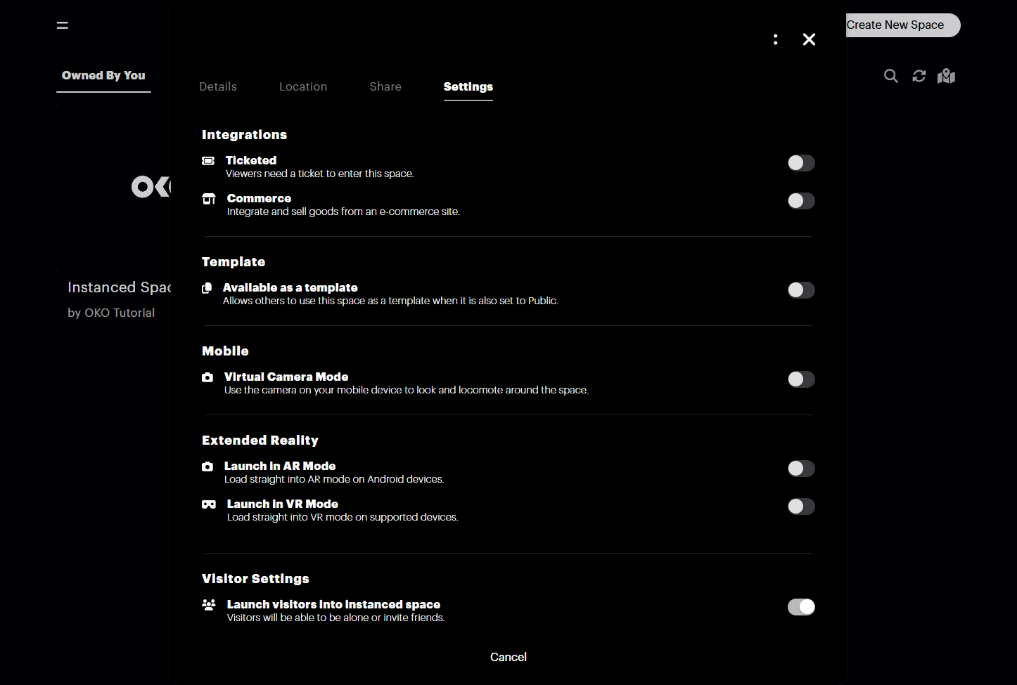
Task: Enable Virtual Camera Mode switch
Action: pyautogui.click(x=801, y=379)
